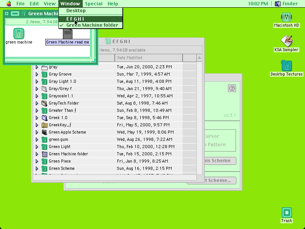The image size is (305, 229).
Task: Expand the Green Machine folder row triangle
Action: coord(37,154)
